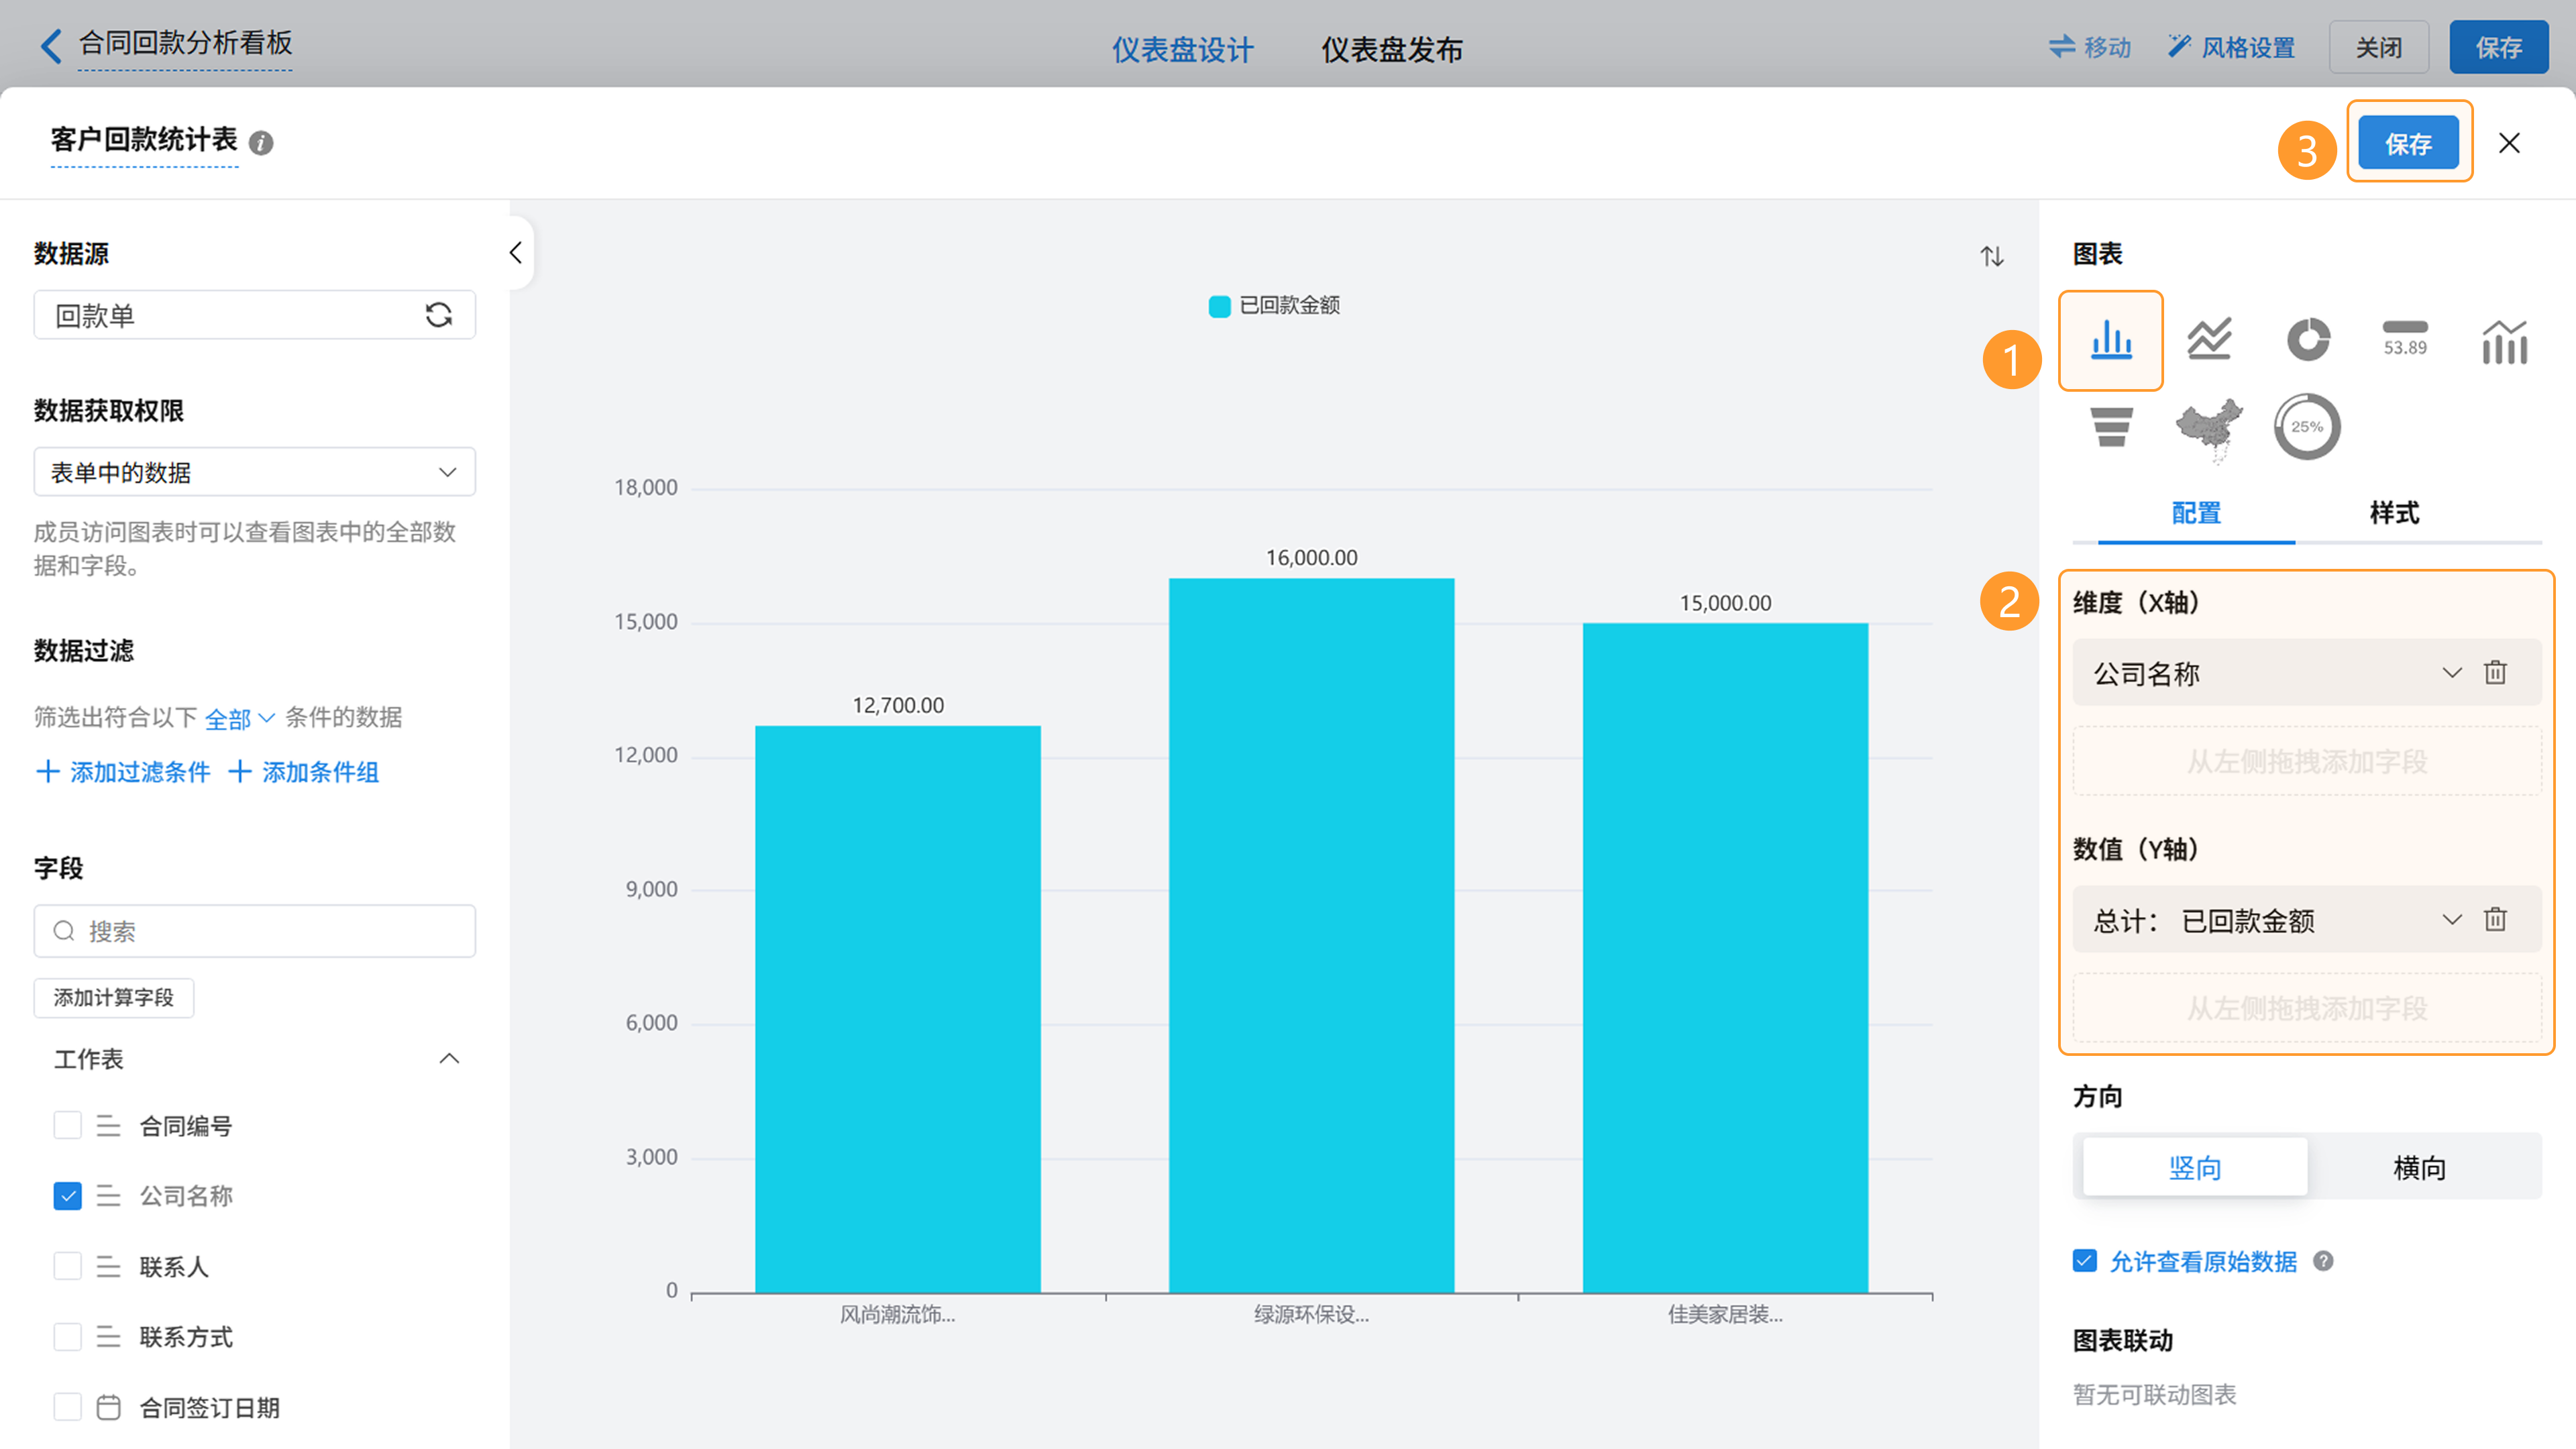Collapse the 工作表 field list
This screenshot has height=1449, width=2576.
449,1058
